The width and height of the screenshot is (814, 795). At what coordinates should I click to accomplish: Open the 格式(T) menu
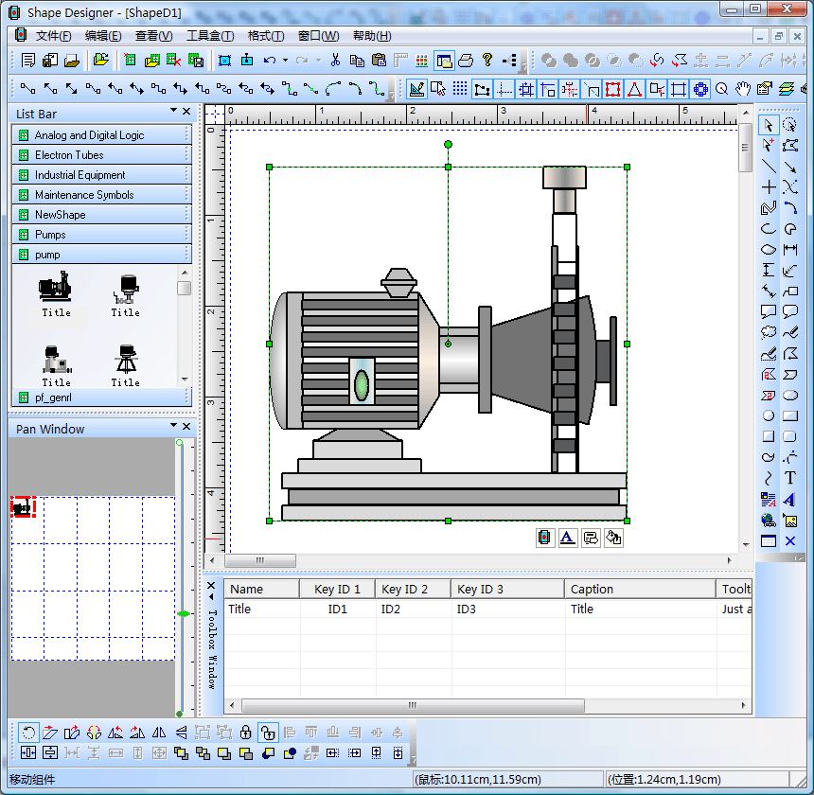pyautogui.click(x=265, y=36)
